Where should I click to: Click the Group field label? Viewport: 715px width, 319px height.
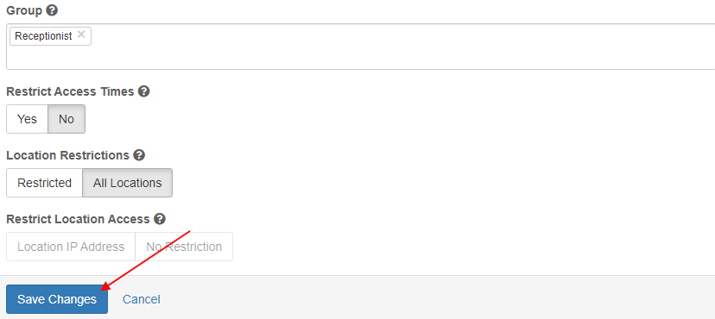coord(24,10)
